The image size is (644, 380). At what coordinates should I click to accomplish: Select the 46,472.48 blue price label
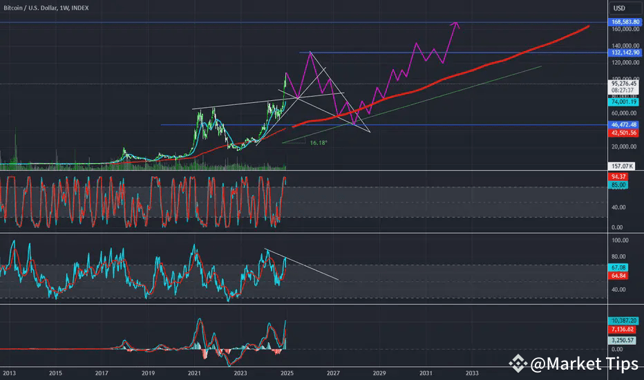click(623, 124)
